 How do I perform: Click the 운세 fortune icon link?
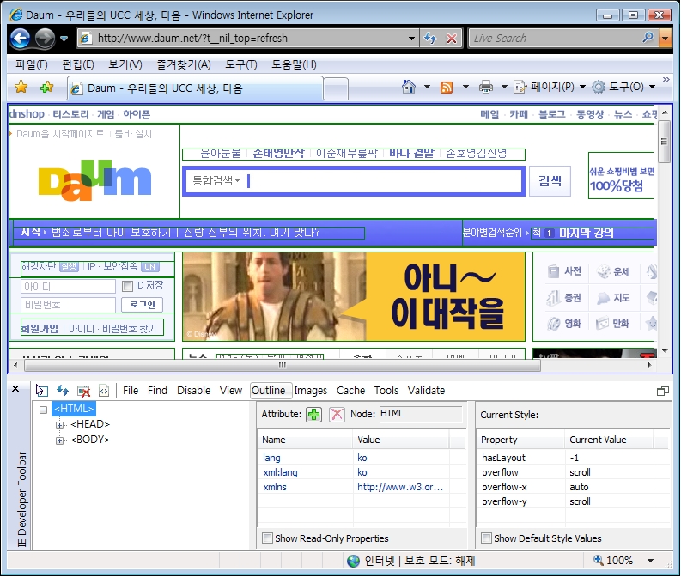tap(613, 272)
